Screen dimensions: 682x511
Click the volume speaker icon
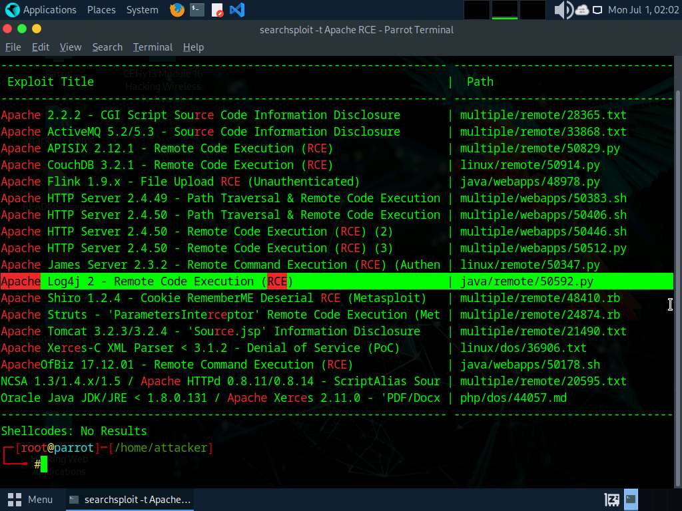click(x=563, y=10)
